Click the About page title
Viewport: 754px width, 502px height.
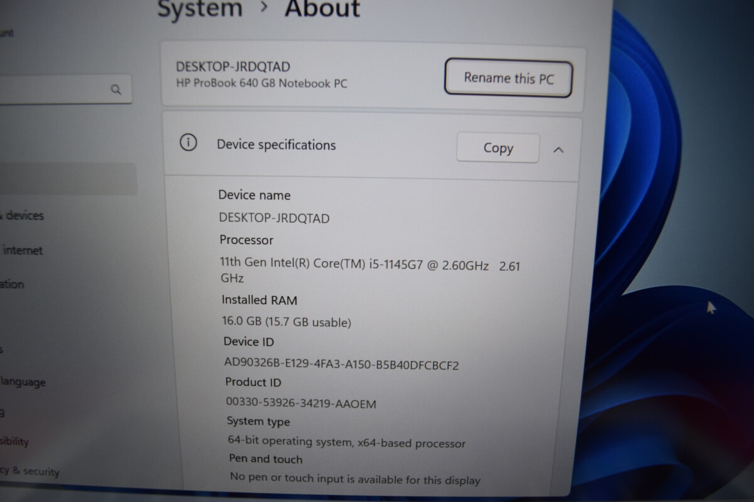pyautogui.click(x=322, y=9)
